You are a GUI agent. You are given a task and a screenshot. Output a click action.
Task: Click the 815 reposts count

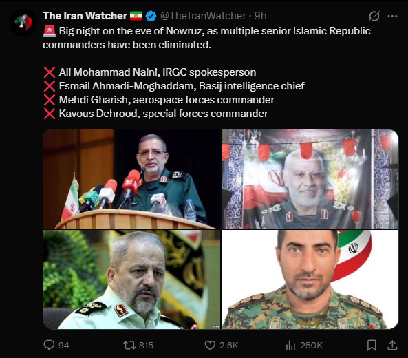(x=146, y=345)
